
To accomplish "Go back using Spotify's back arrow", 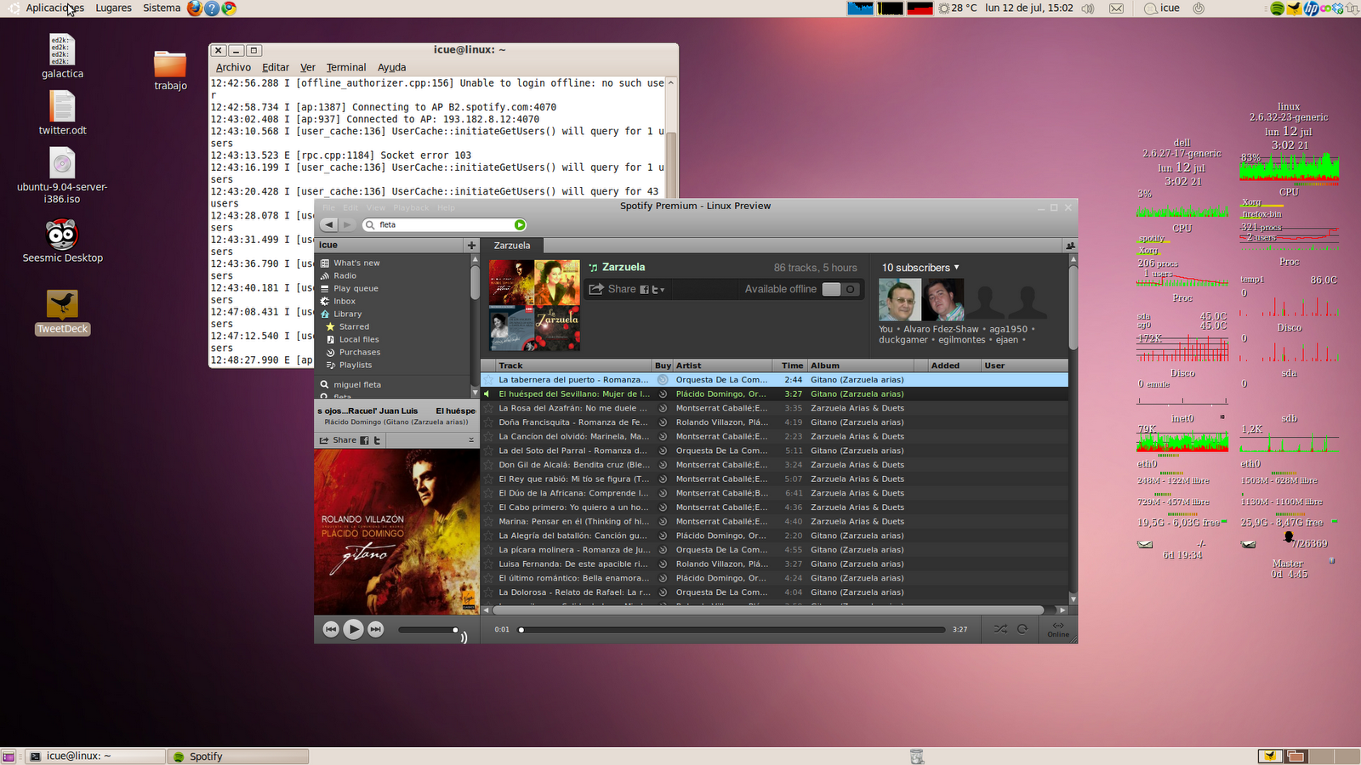I will pyautogui.click(x=329, y=224).
